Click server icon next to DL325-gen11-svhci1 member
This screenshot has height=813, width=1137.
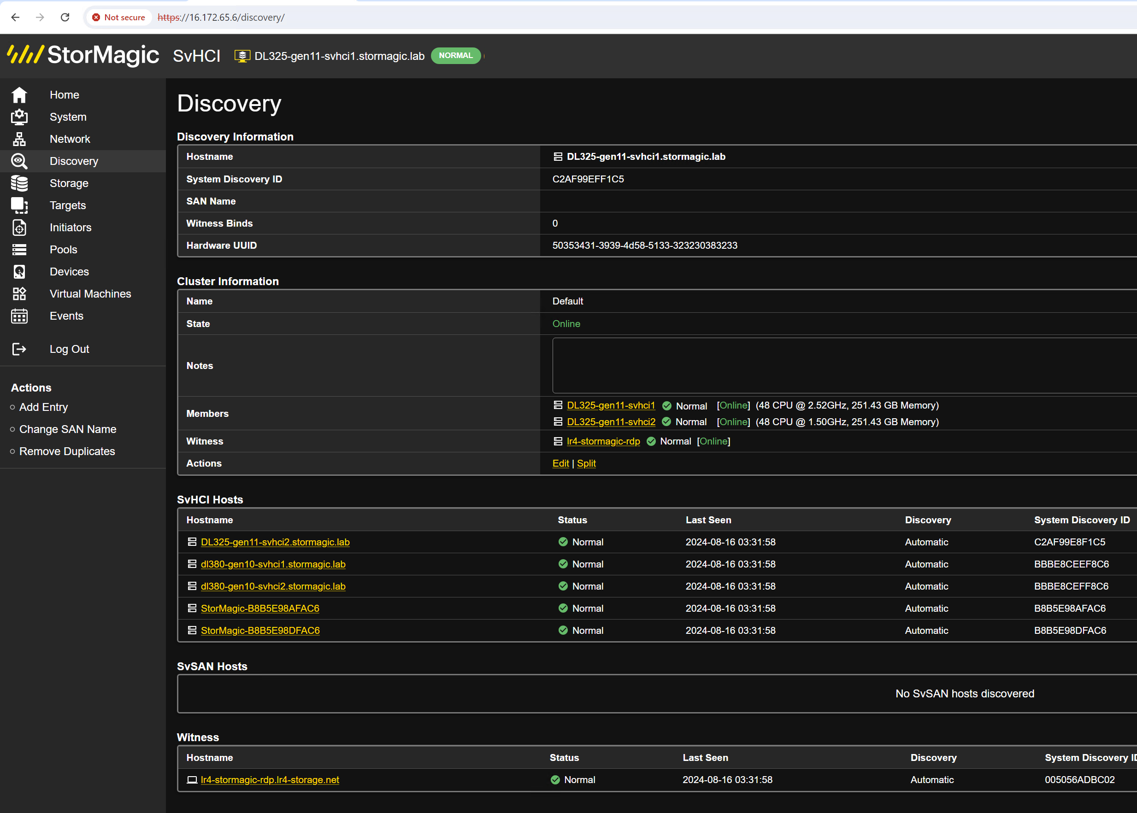[558, 405]
